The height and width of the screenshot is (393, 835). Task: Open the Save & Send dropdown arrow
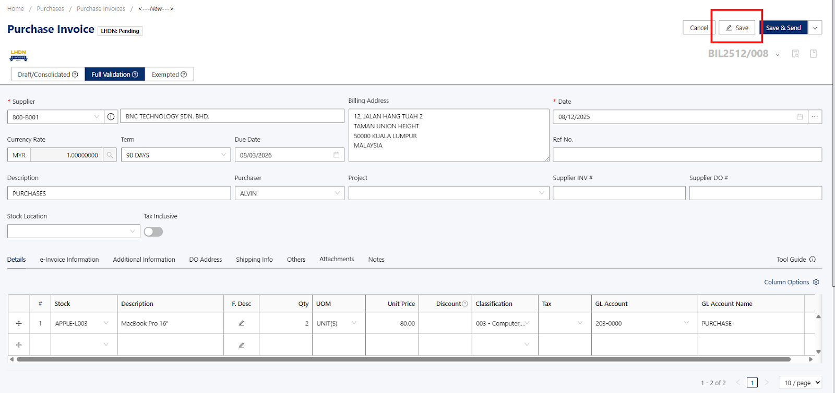pos(815,28)
